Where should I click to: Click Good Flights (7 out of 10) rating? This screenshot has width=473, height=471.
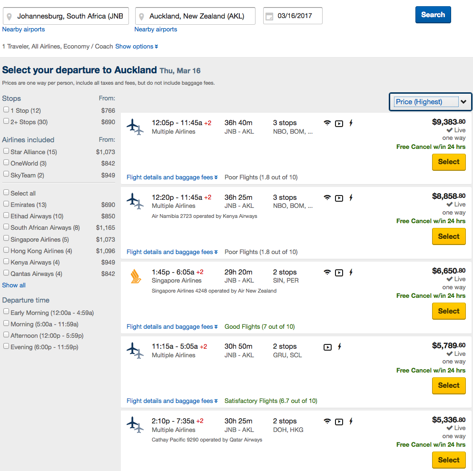point(260,327)
